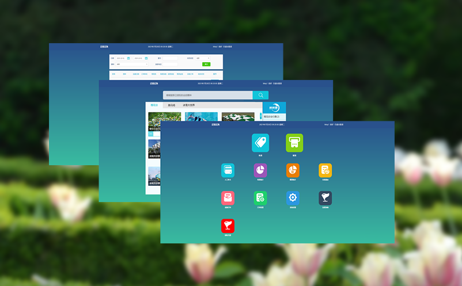Click the magnifier search button in middle window

click(x=261, y=95)
